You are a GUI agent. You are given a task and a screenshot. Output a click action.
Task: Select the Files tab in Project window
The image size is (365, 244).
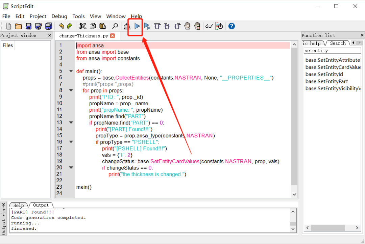8,45
